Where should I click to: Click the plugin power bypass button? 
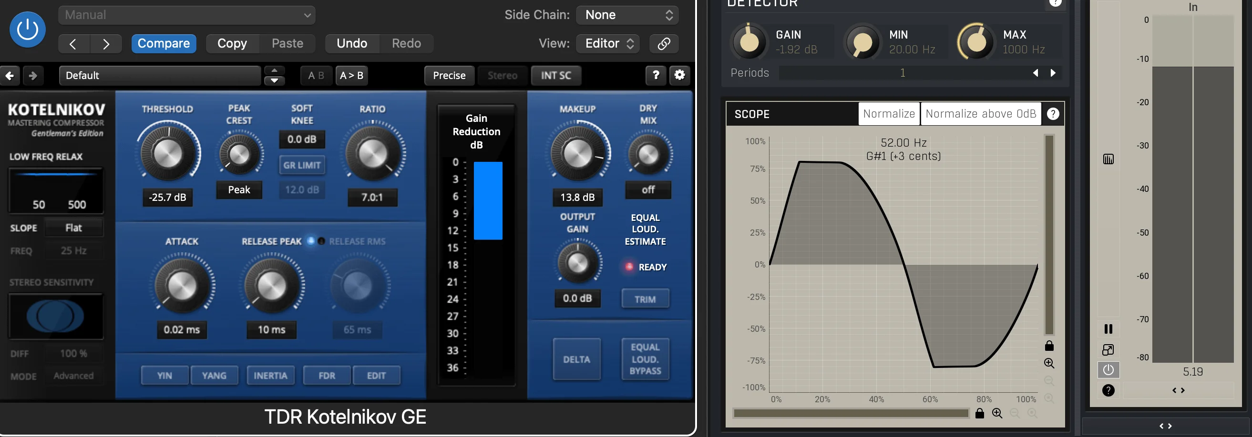27,30
